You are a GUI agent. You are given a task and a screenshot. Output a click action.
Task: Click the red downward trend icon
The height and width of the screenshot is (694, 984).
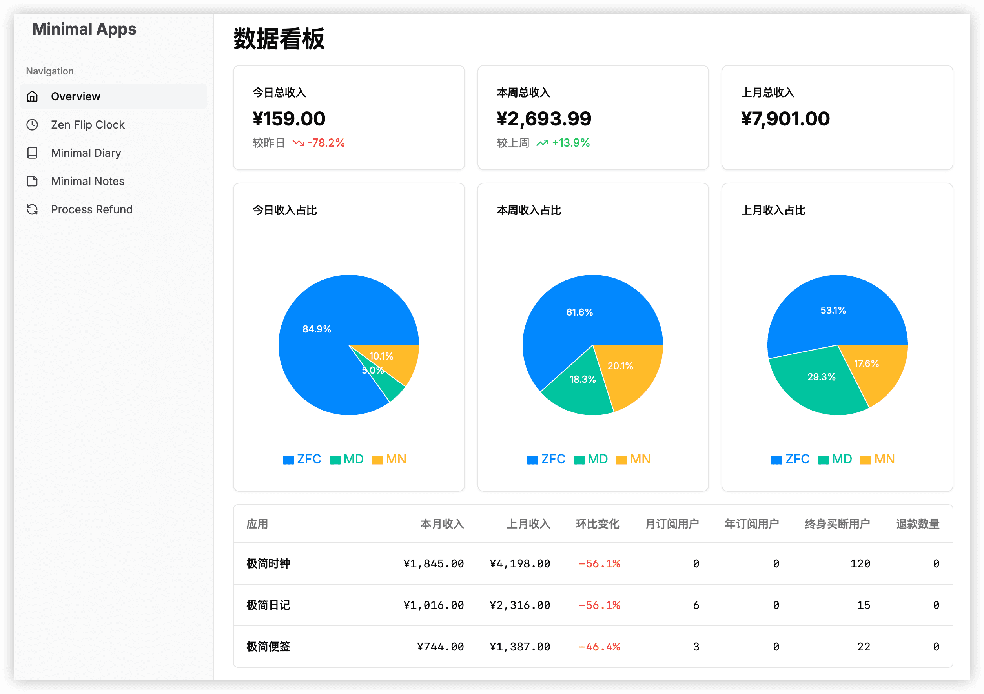[298, 143]
